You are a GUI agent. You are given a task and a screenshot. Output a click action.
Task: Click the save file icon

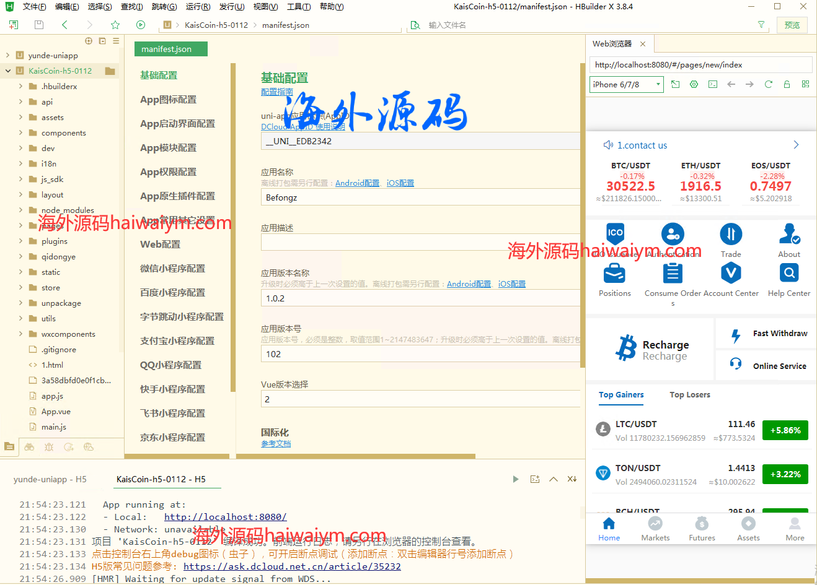pyautogui.click(x=39, y=25)
